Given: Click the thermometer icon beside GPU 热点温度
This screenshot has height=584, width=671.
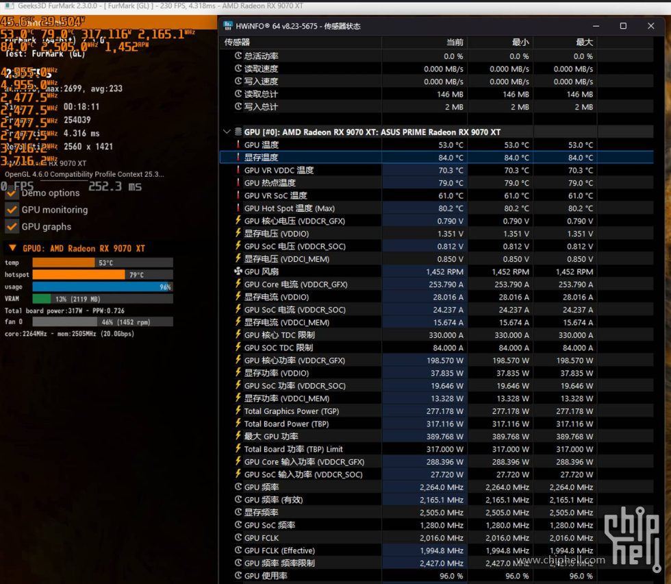Looking at the screenshot, I should [x=238, y=182].
